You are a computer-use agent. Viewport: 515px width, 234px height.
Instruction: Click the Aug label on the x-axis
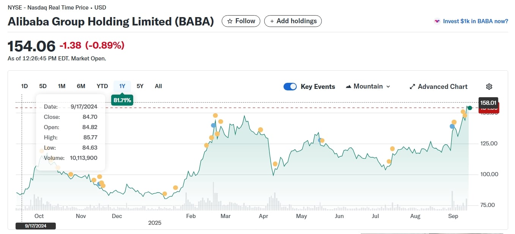[x=416, y=216]
